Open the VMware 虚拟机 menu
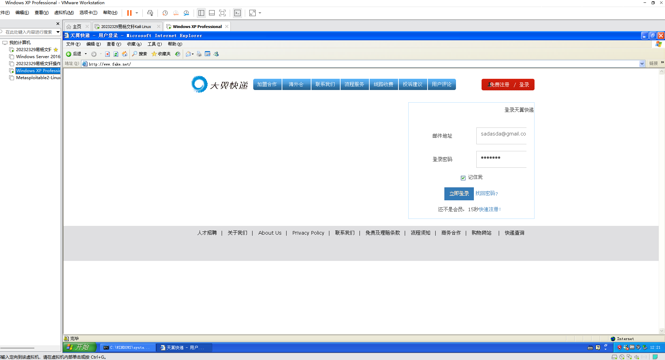The image size is (665, 360). pyautogui.click(x=64, y=13)
